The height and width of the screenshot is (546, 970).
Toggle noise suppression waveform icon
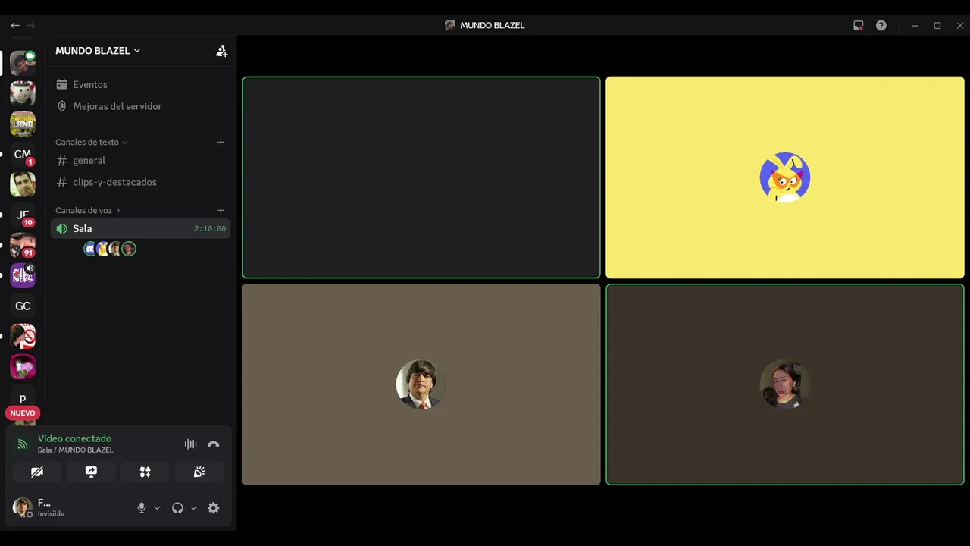(190, 444)
